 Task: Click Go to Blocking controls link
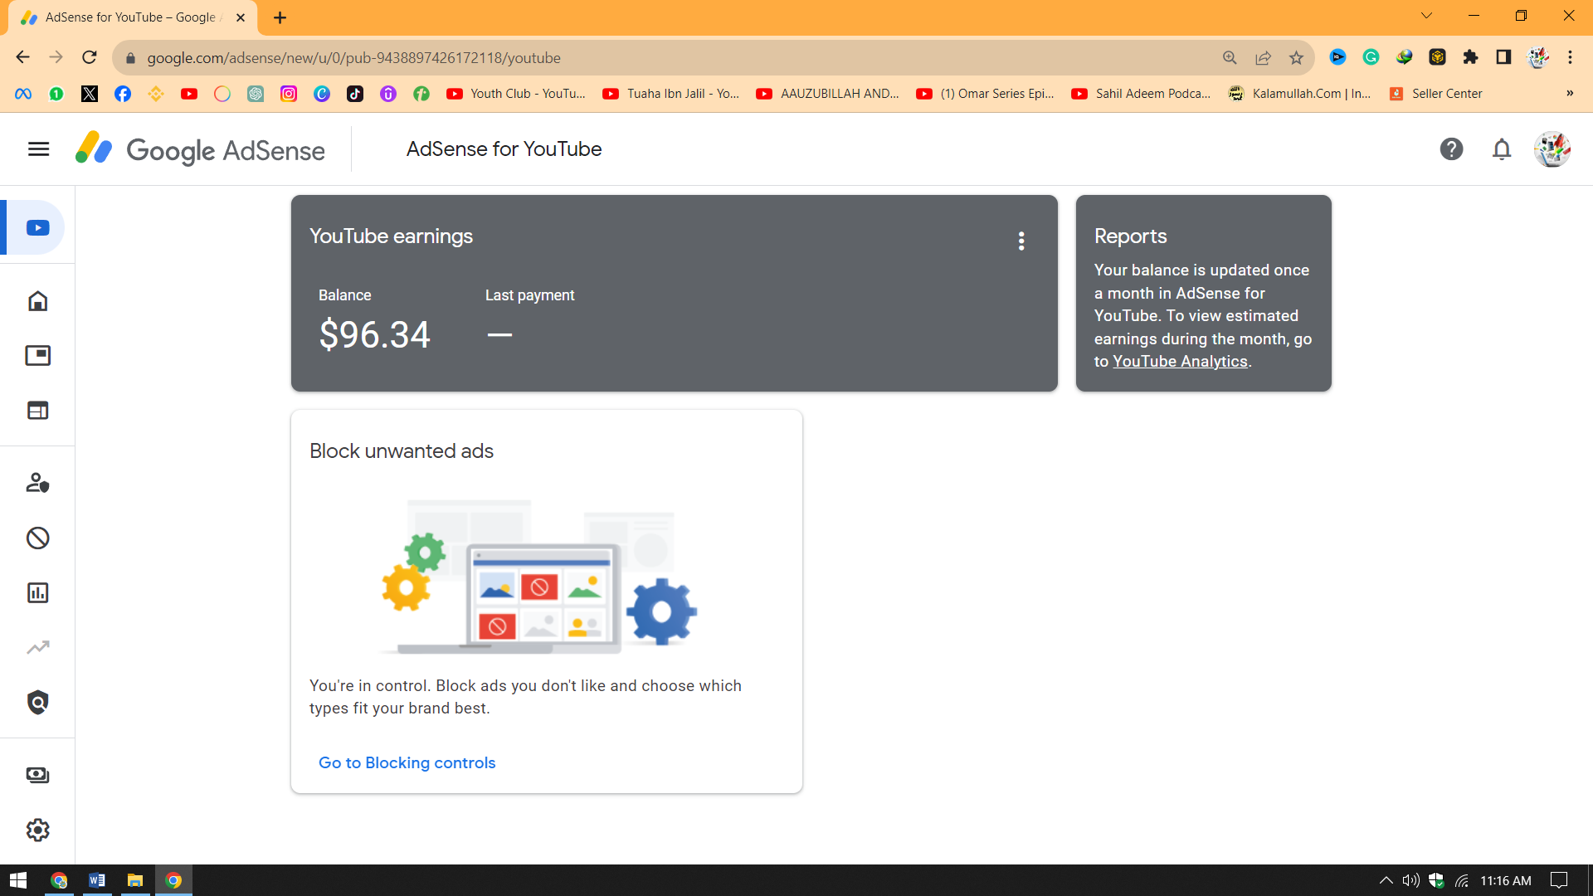[407, 762]
